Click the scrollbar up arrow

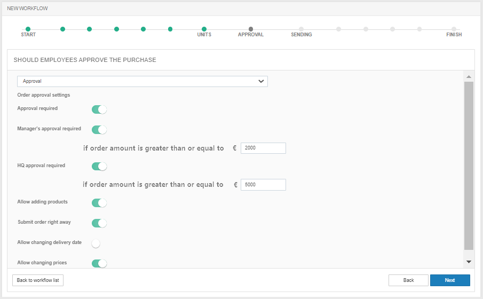click(469, 77)
